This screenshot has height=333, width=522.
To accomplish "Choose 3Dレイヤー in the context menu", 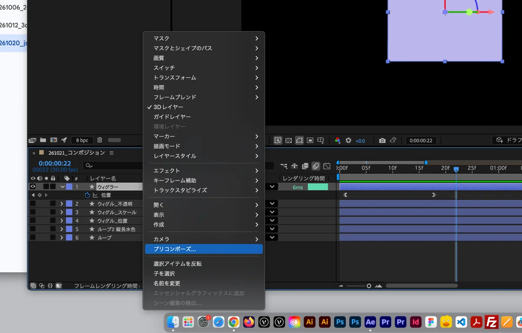I will (204, 107).
